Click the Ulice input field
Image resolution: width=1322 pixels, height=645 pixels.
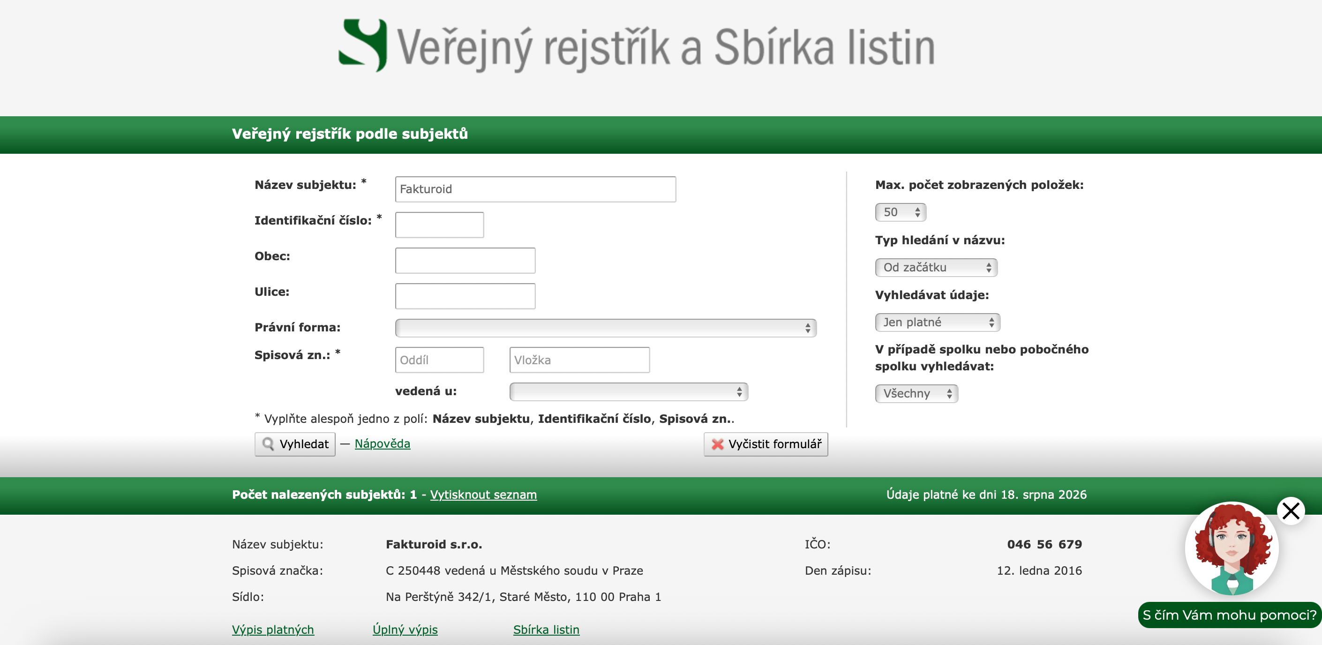point(465,296)
